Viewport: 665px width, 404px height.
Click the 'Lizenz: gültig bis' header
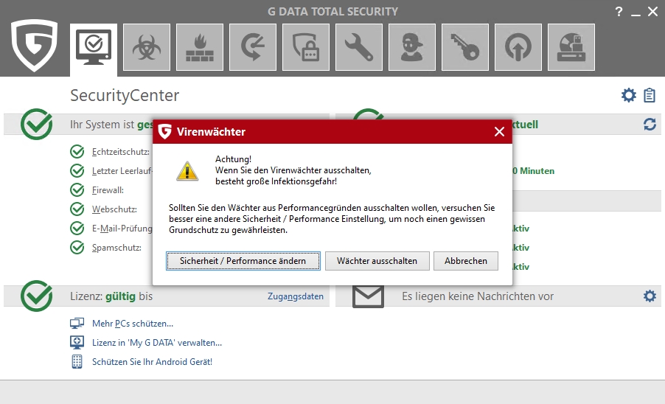111,296
